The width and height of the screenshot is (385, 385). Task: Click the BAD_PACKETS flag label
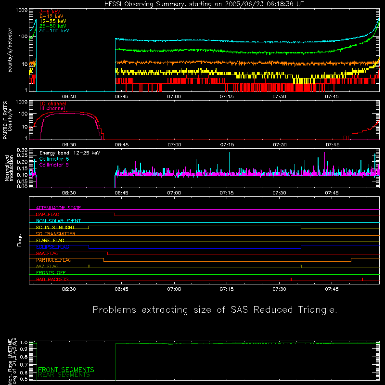tap(52, 279)
